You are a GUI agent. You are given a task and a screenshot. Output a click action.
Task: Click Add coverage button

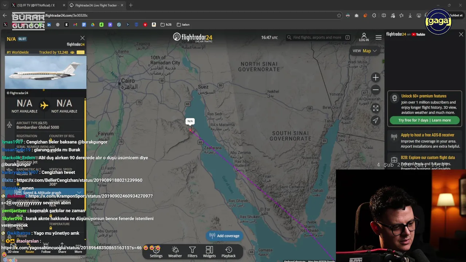click(x=225, y=236)
